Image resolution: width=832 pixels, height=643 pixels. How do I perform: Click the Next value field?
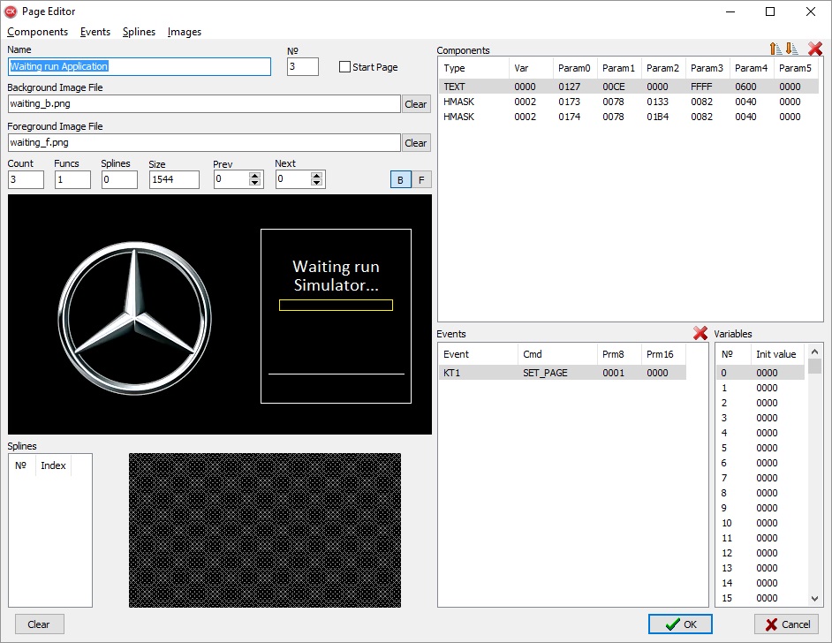tap(293, 179)
